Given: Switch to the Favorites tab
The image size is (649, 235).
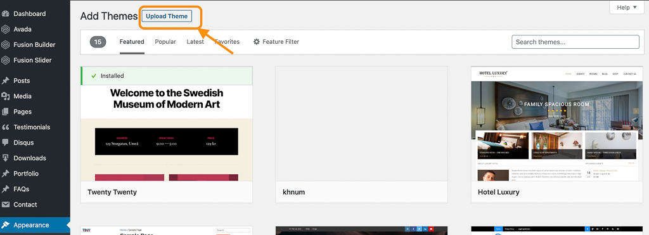Looking at the screenshot, I should pos(227,42).
